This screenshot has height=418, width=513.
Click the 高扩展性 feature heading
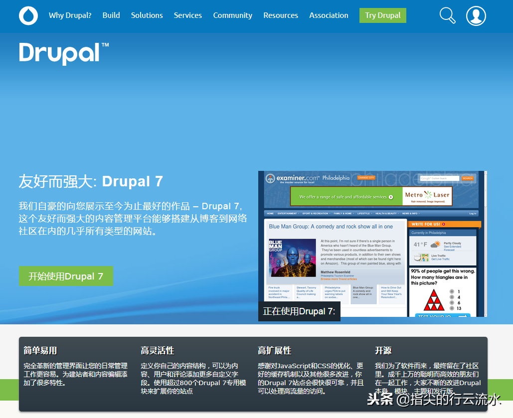pos(275,351)
